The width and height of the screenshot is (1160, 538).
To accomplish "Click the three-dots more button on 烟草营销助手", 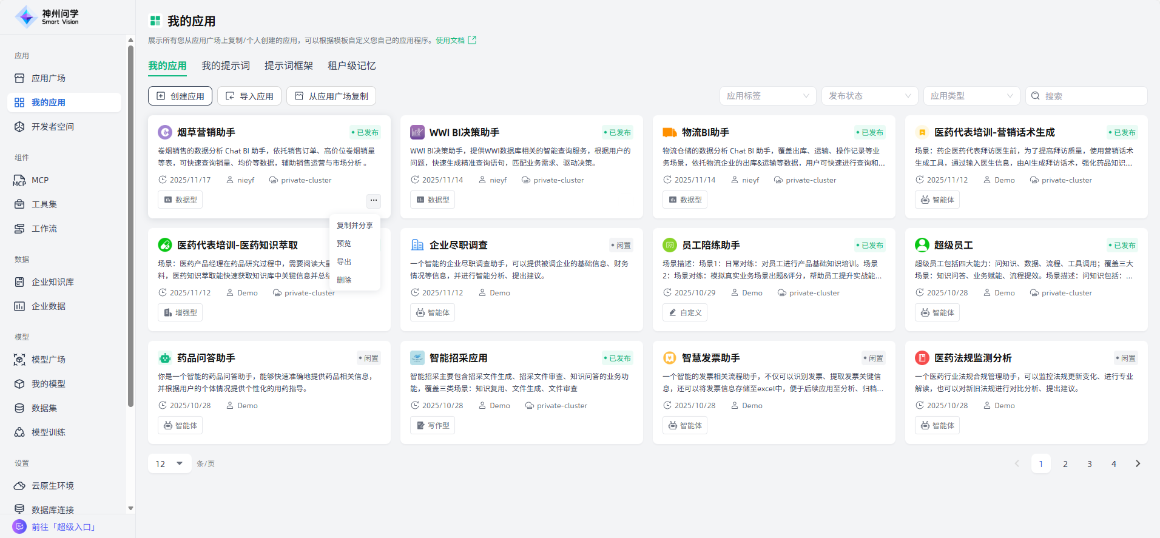I will tap(374, 200).
